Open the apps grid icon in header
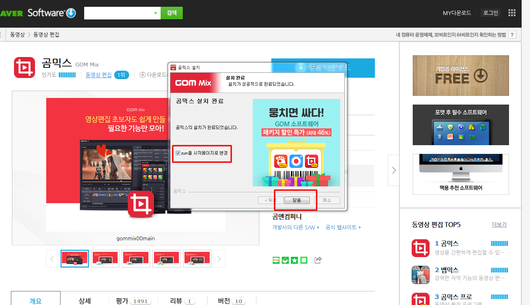This screenshot has height=305, width=530. [x=512, y=13]
